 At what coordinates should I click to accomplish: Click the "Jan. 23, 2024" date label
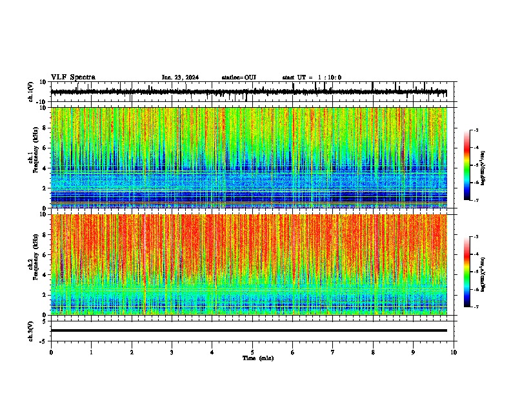coord(180,77)
